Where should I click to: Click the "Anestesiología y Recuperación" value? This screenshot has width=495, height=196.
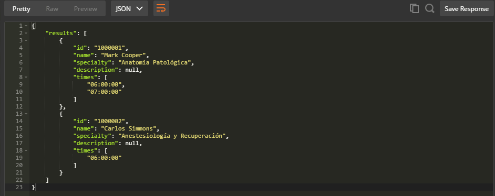coord(172,136)
